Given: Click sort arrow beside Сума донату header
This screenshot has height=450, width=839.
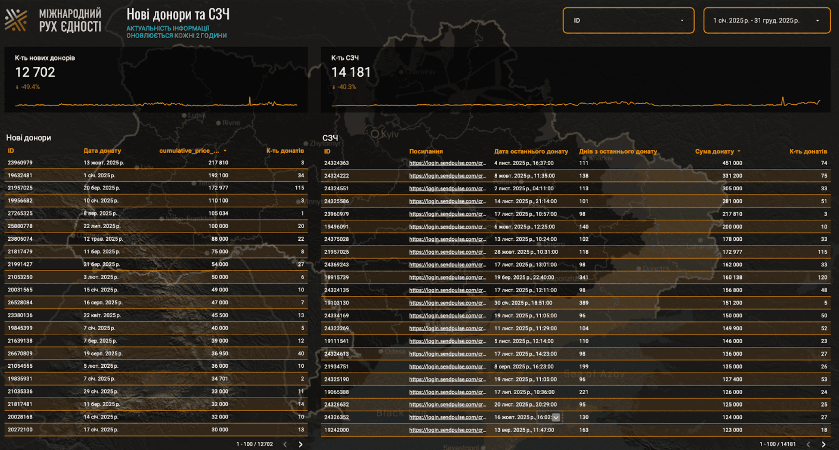Looking at the screenshot, I should pyautogui.click(x=739, y=151).
